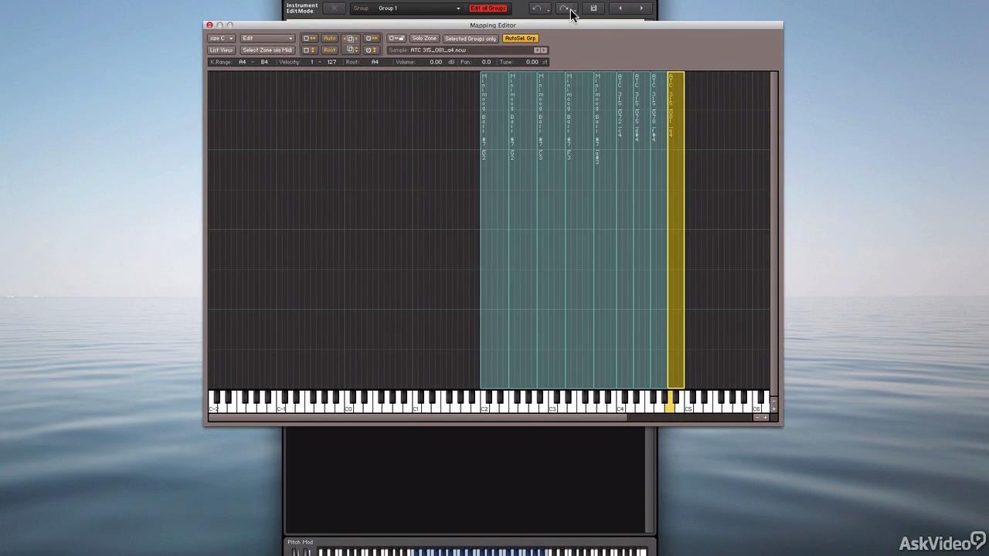Select the first teal zone in the map
Image resolution: width=989 pixels, height=556 pixels.
tap(494, 232)
